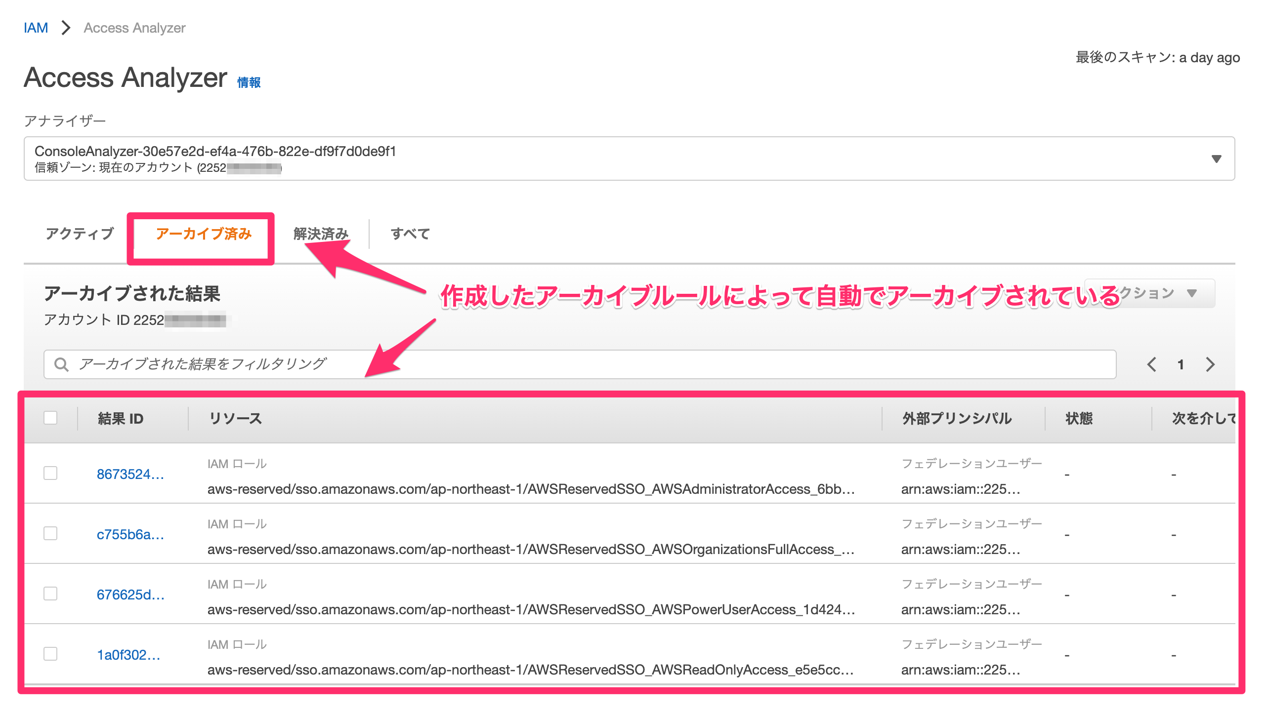
Task: Open the ConsoleAnalyzer analyzer dropdown
Action: point(629,159)
